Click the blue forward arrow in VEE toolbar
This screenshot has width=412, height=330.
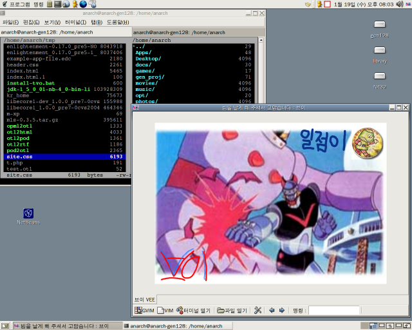click(x=282, y=310)
